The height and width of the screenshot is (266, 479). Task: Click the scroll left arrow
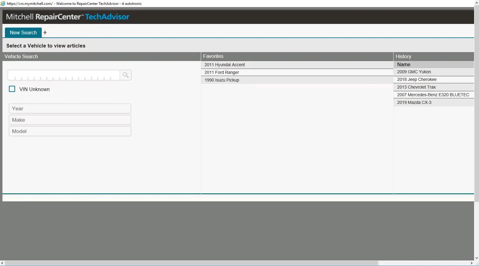click(x=2, y=263)
